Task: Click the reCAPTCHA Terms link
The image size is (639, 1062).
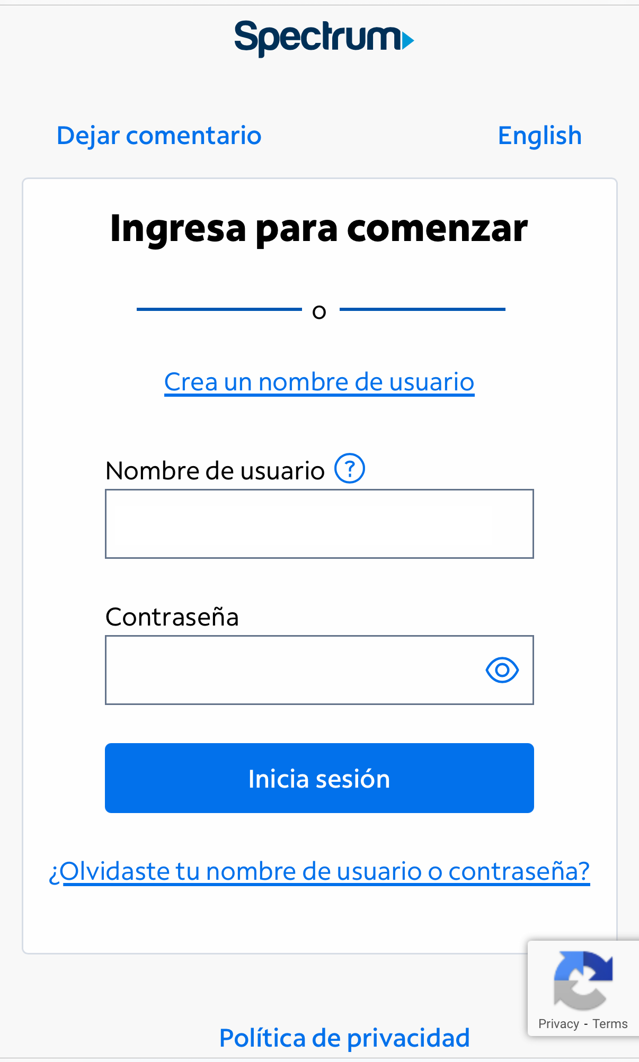Action: coord(610,1024)
